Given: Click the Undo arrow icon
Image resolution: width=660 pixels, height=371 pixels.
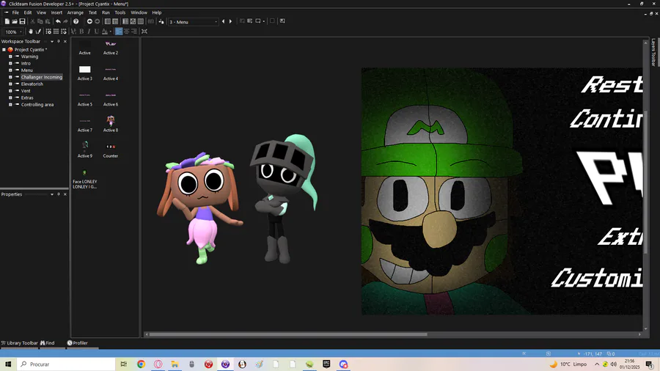Looking at the screenshot, I should click(x=58, y=21).
